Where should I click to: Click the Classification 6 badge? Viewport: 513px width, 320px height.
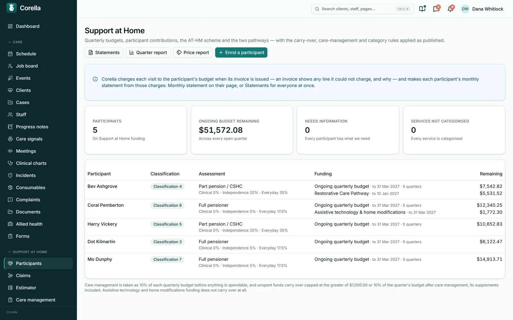point(167,205)
